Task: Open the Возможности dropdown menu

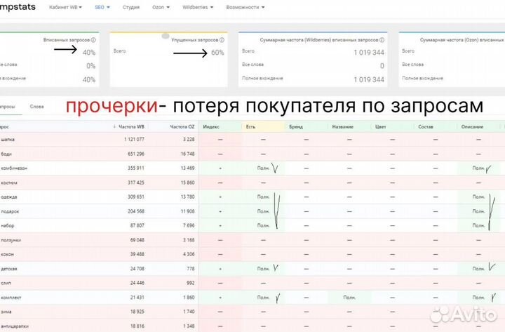Action: pyautogui.click(x=245, y=7)
